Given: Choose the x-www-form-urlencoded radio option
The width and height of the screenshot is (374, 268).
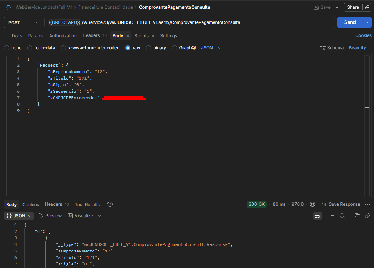Looking at the screenshot, I should (90, 48).
